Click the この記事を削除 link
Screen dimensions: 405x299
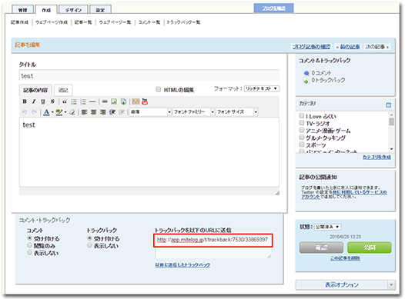coord(346,258)
